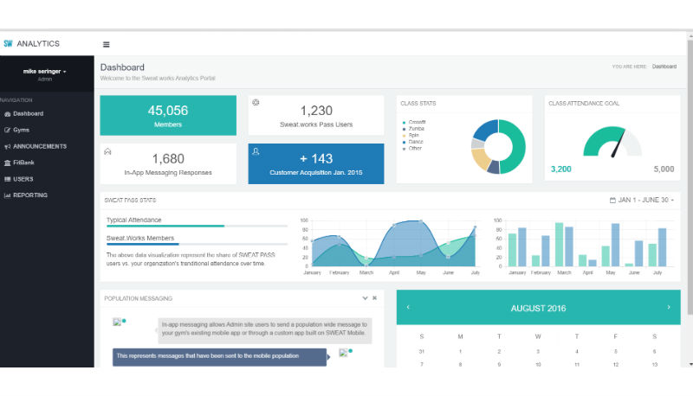Viewport: 693px width, 396px height.
Task: Click the In-App Messaging card icon
Action: [x=107, y=151]
